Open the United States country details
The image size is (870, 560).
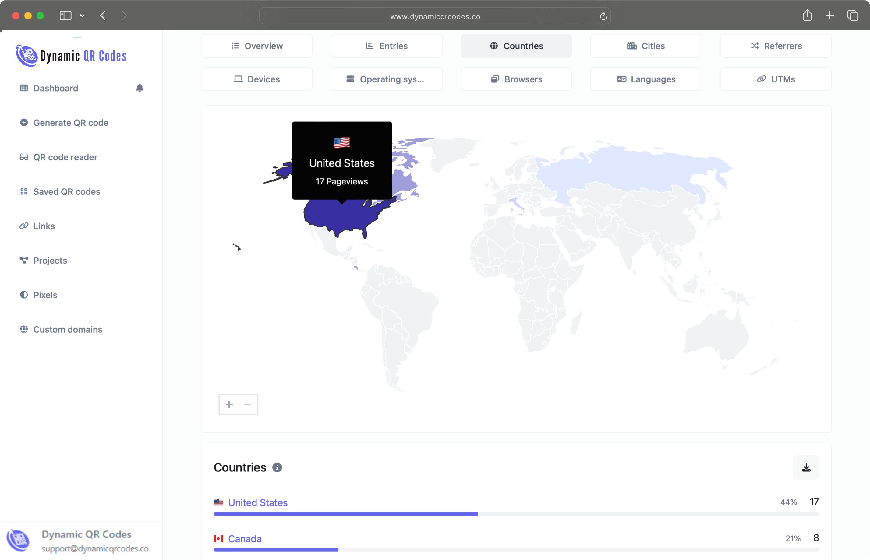[258, 502]
